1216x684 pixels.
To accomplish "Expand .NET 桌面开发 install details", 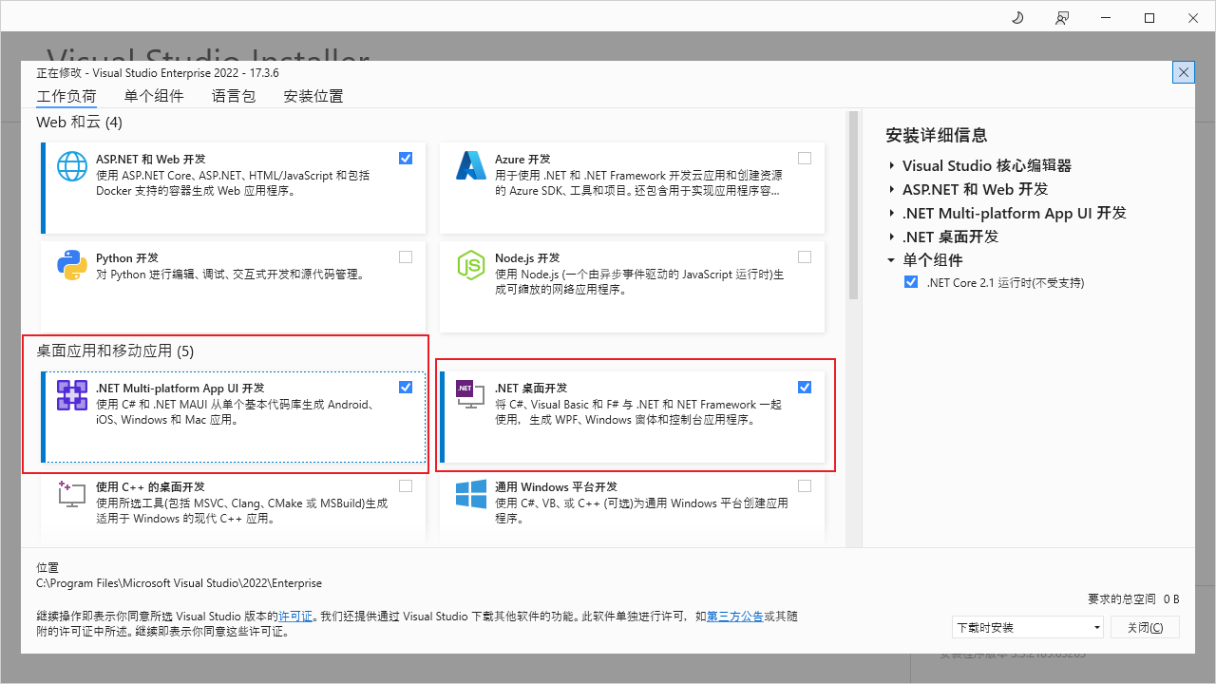I will (x=892, y=237).
